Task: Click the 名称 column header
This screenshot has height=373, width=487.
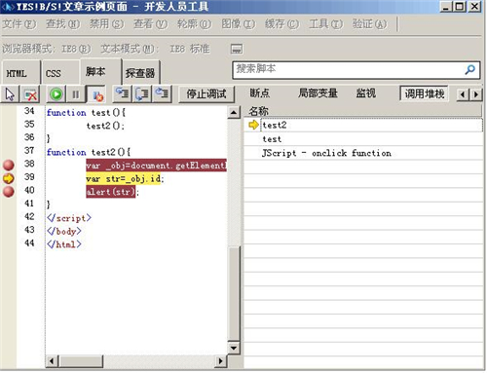Action: click(x=362, y=111)
